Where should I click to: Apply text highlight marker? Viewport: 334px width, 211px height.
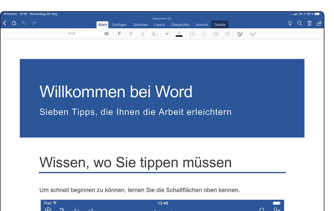pos(168,33)
